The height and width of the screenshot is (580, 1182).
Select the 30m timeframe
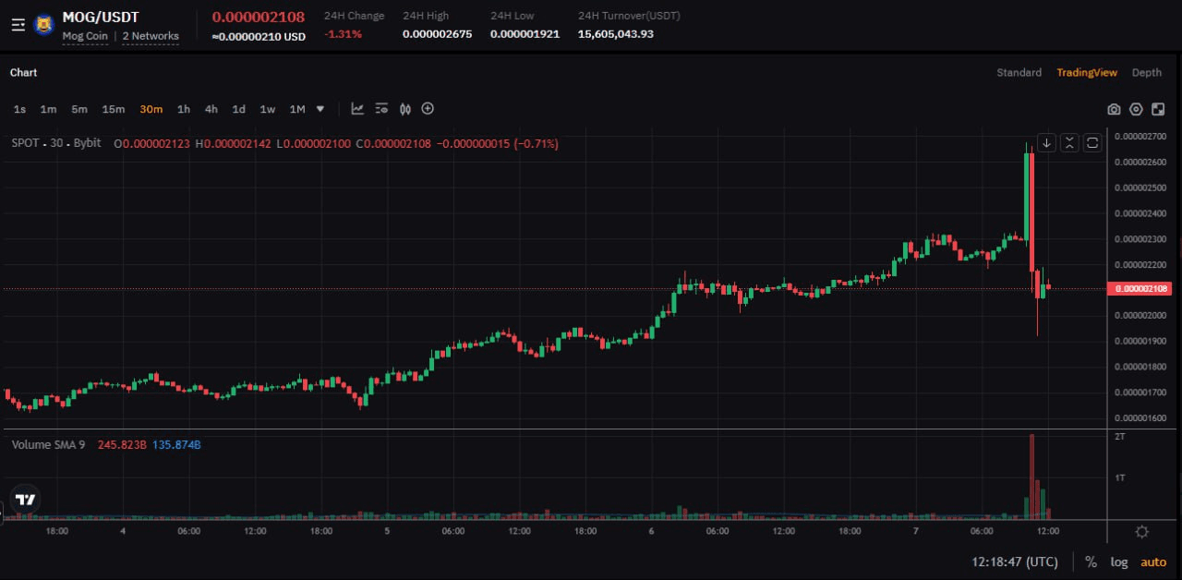click(x=151, y=109)
